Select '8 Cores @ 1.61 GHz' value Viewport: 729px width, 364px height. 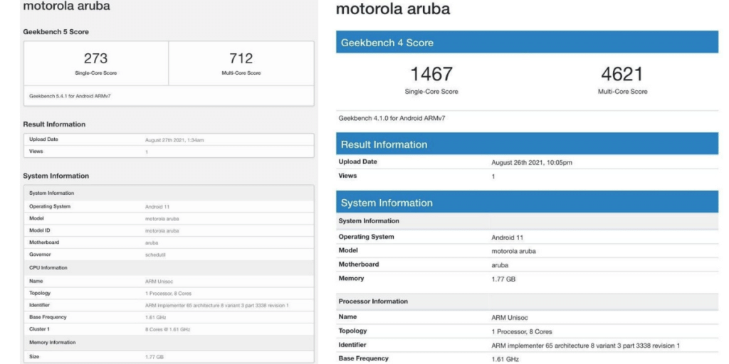(168, 330)
